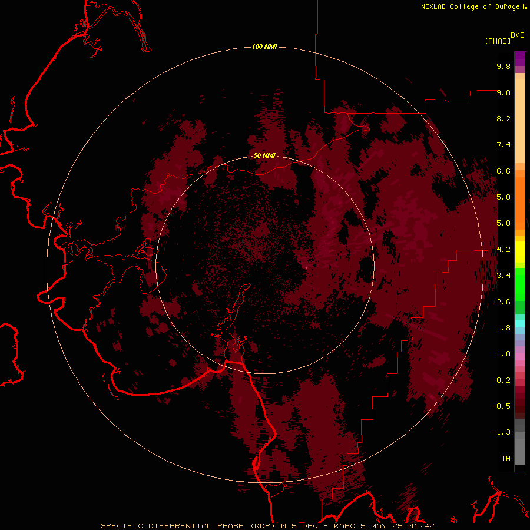Click the purple swatch atop the color bar
The width and height of the screenshot is (530, 530).
point(520,59)
